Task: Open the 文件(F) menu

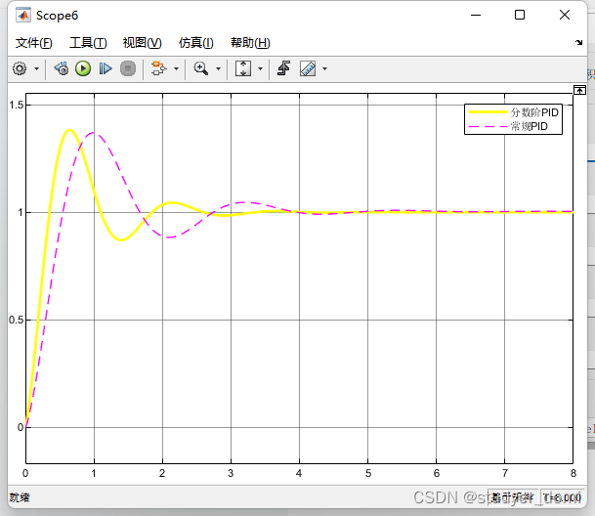Action: [34, 43]
